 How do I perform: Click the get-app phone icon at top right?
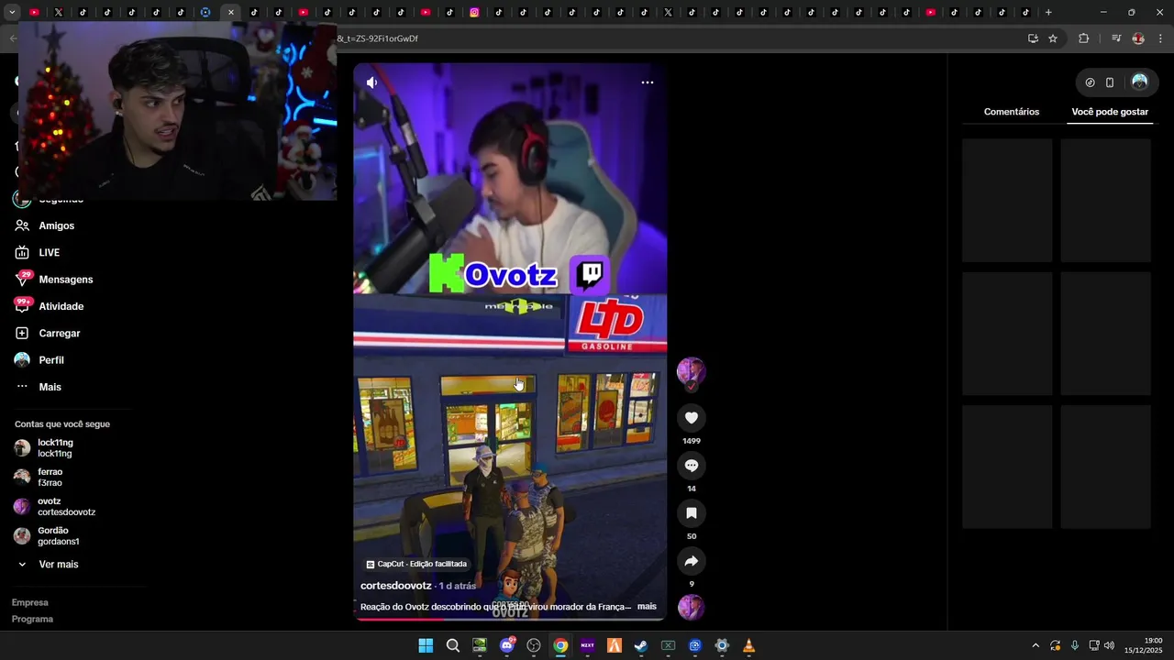(x=1110, y=82)
